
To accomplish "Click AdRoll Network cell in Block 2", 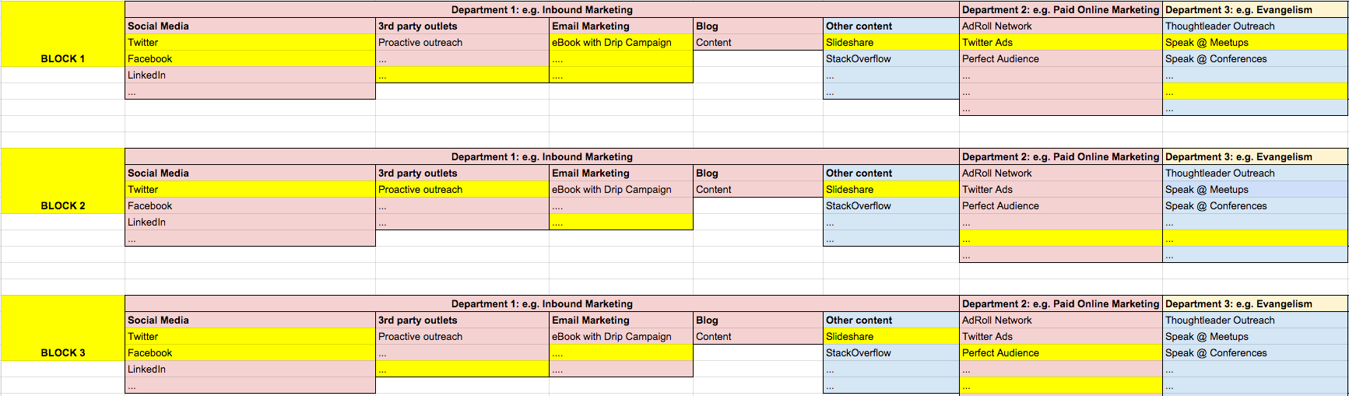I will tap(1060, 173).
